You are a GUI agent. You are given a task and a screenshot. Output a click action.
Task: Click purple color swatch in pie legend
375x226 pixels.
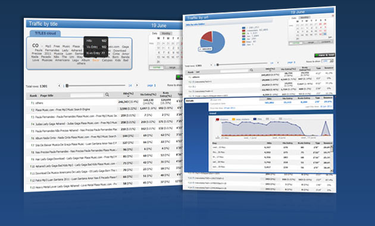(x=243, y=36)
